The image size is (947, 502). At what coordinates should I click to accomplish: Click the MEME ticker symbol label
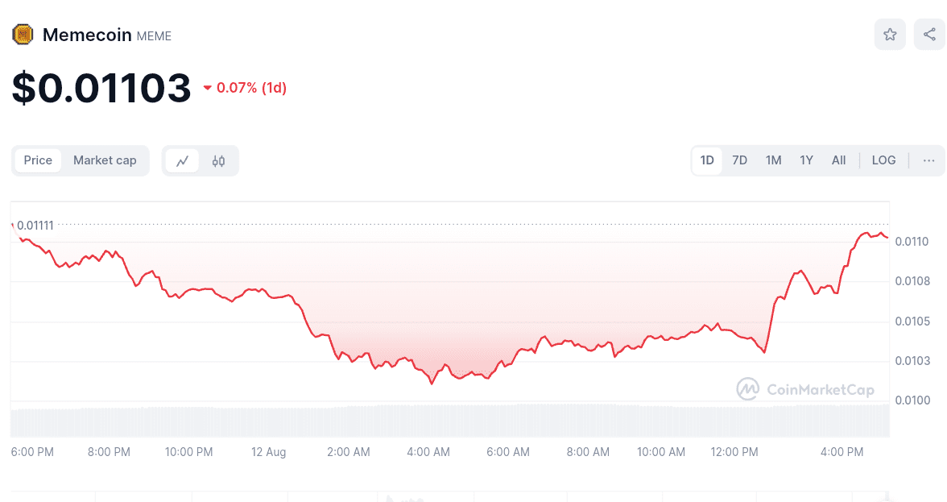tap(154, 36)
